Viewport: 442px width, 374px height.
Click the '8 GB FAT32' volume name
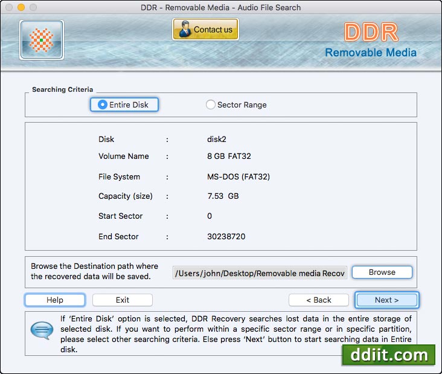tap(229, 156)
